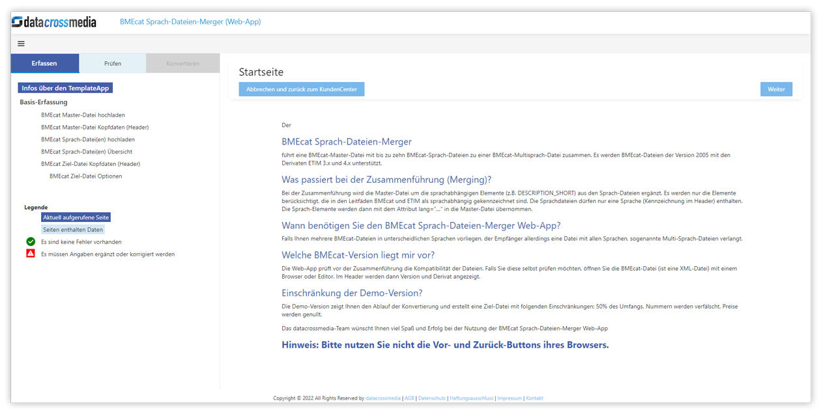Click the Aktuell aufgerufene Seite legend label
This screenshot has height=414, width=821.
tap(76, 217)
